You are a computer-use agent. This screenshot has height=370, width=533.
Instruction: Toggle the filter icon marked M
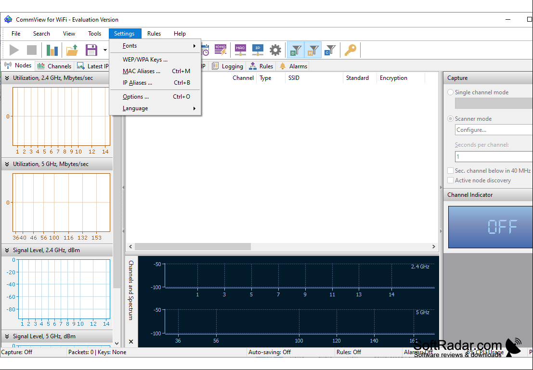[x=313, y=51]
